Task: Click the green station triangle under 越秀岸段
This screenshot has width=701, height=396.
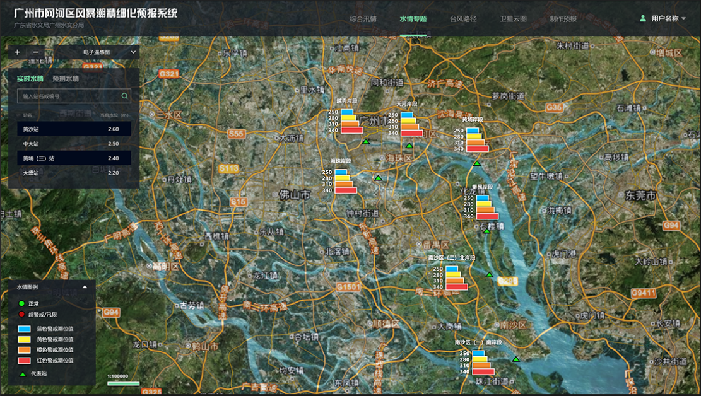Action: [x=365, y=142]
